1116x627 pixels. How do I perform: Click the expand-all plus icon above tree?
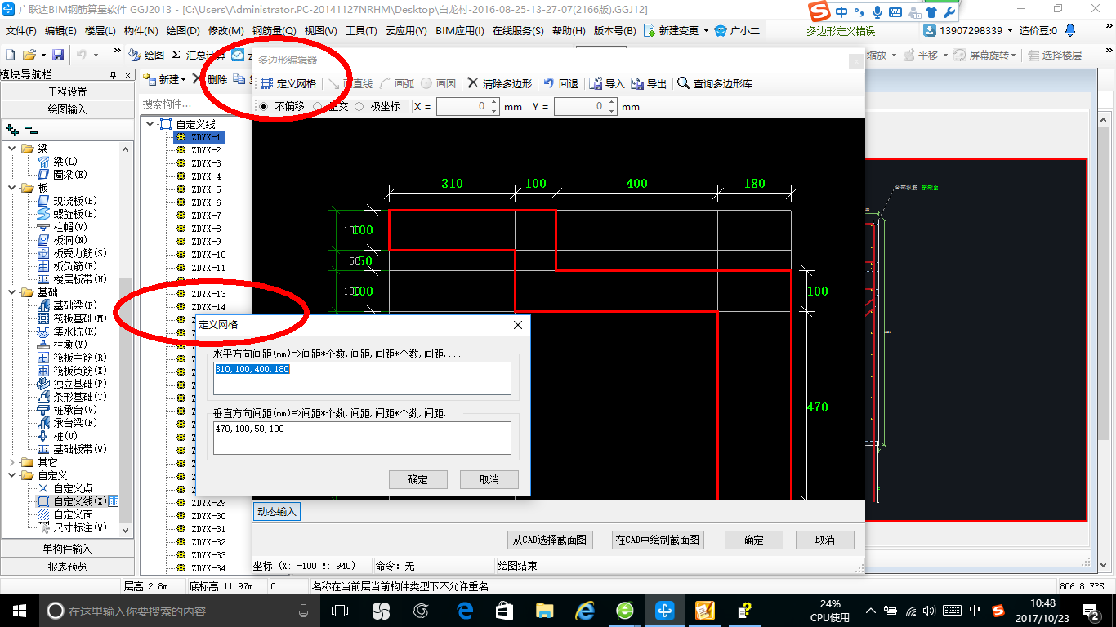click(11, 129)
